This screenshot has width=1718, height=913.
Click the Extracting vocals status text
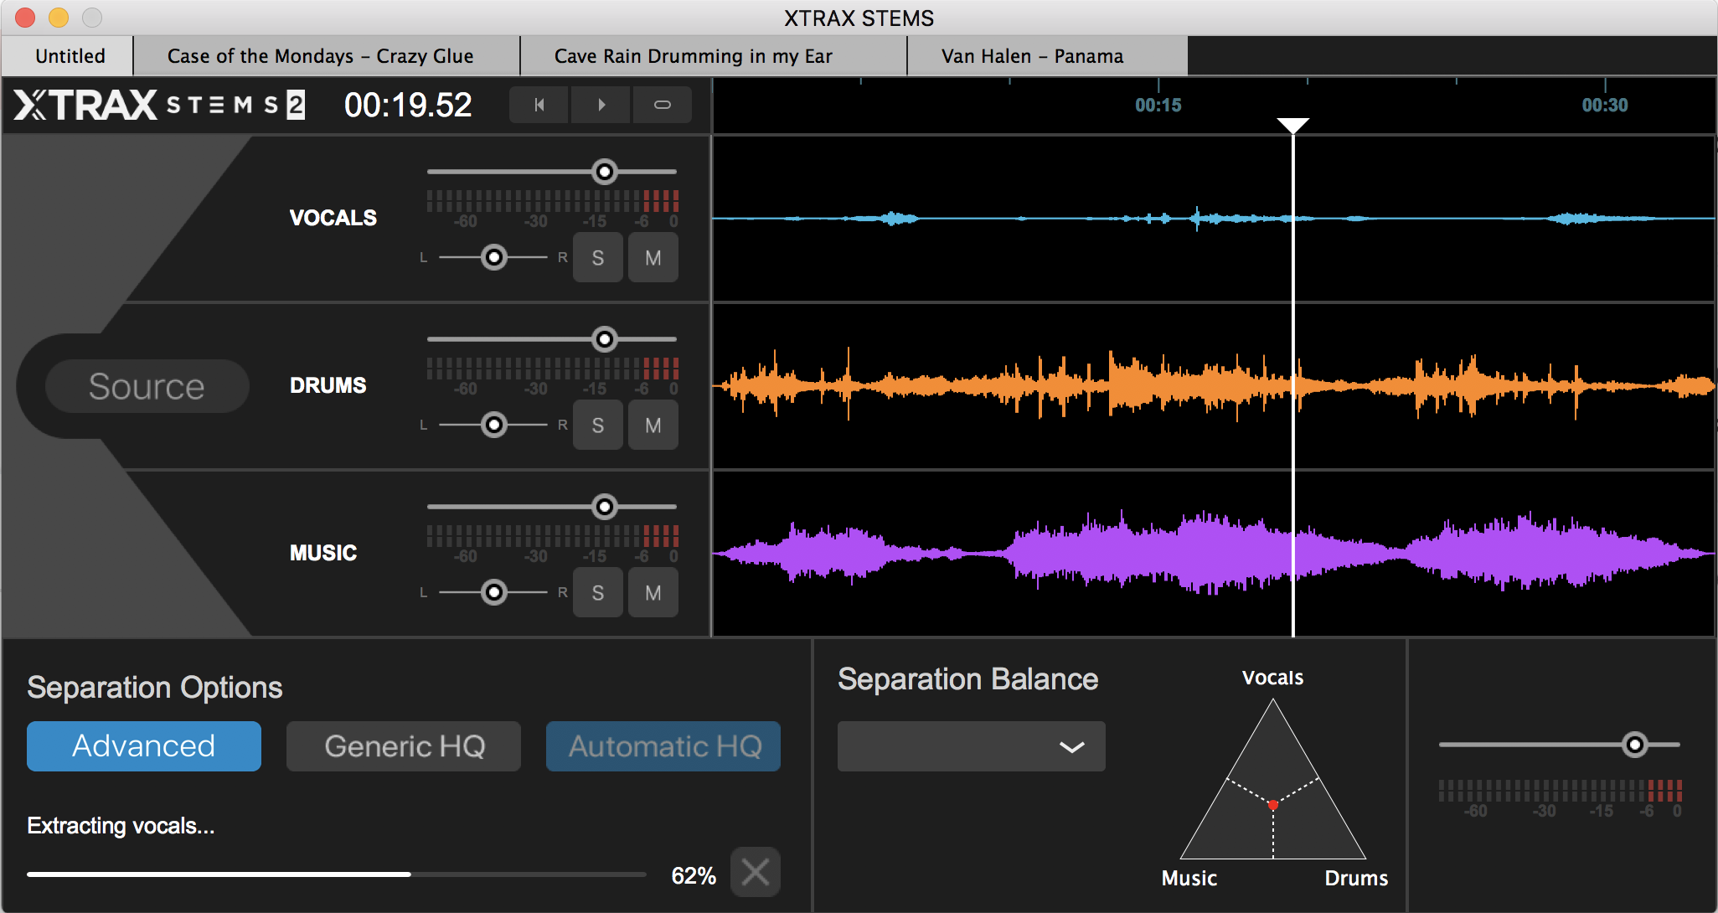(x=121, y=826)
